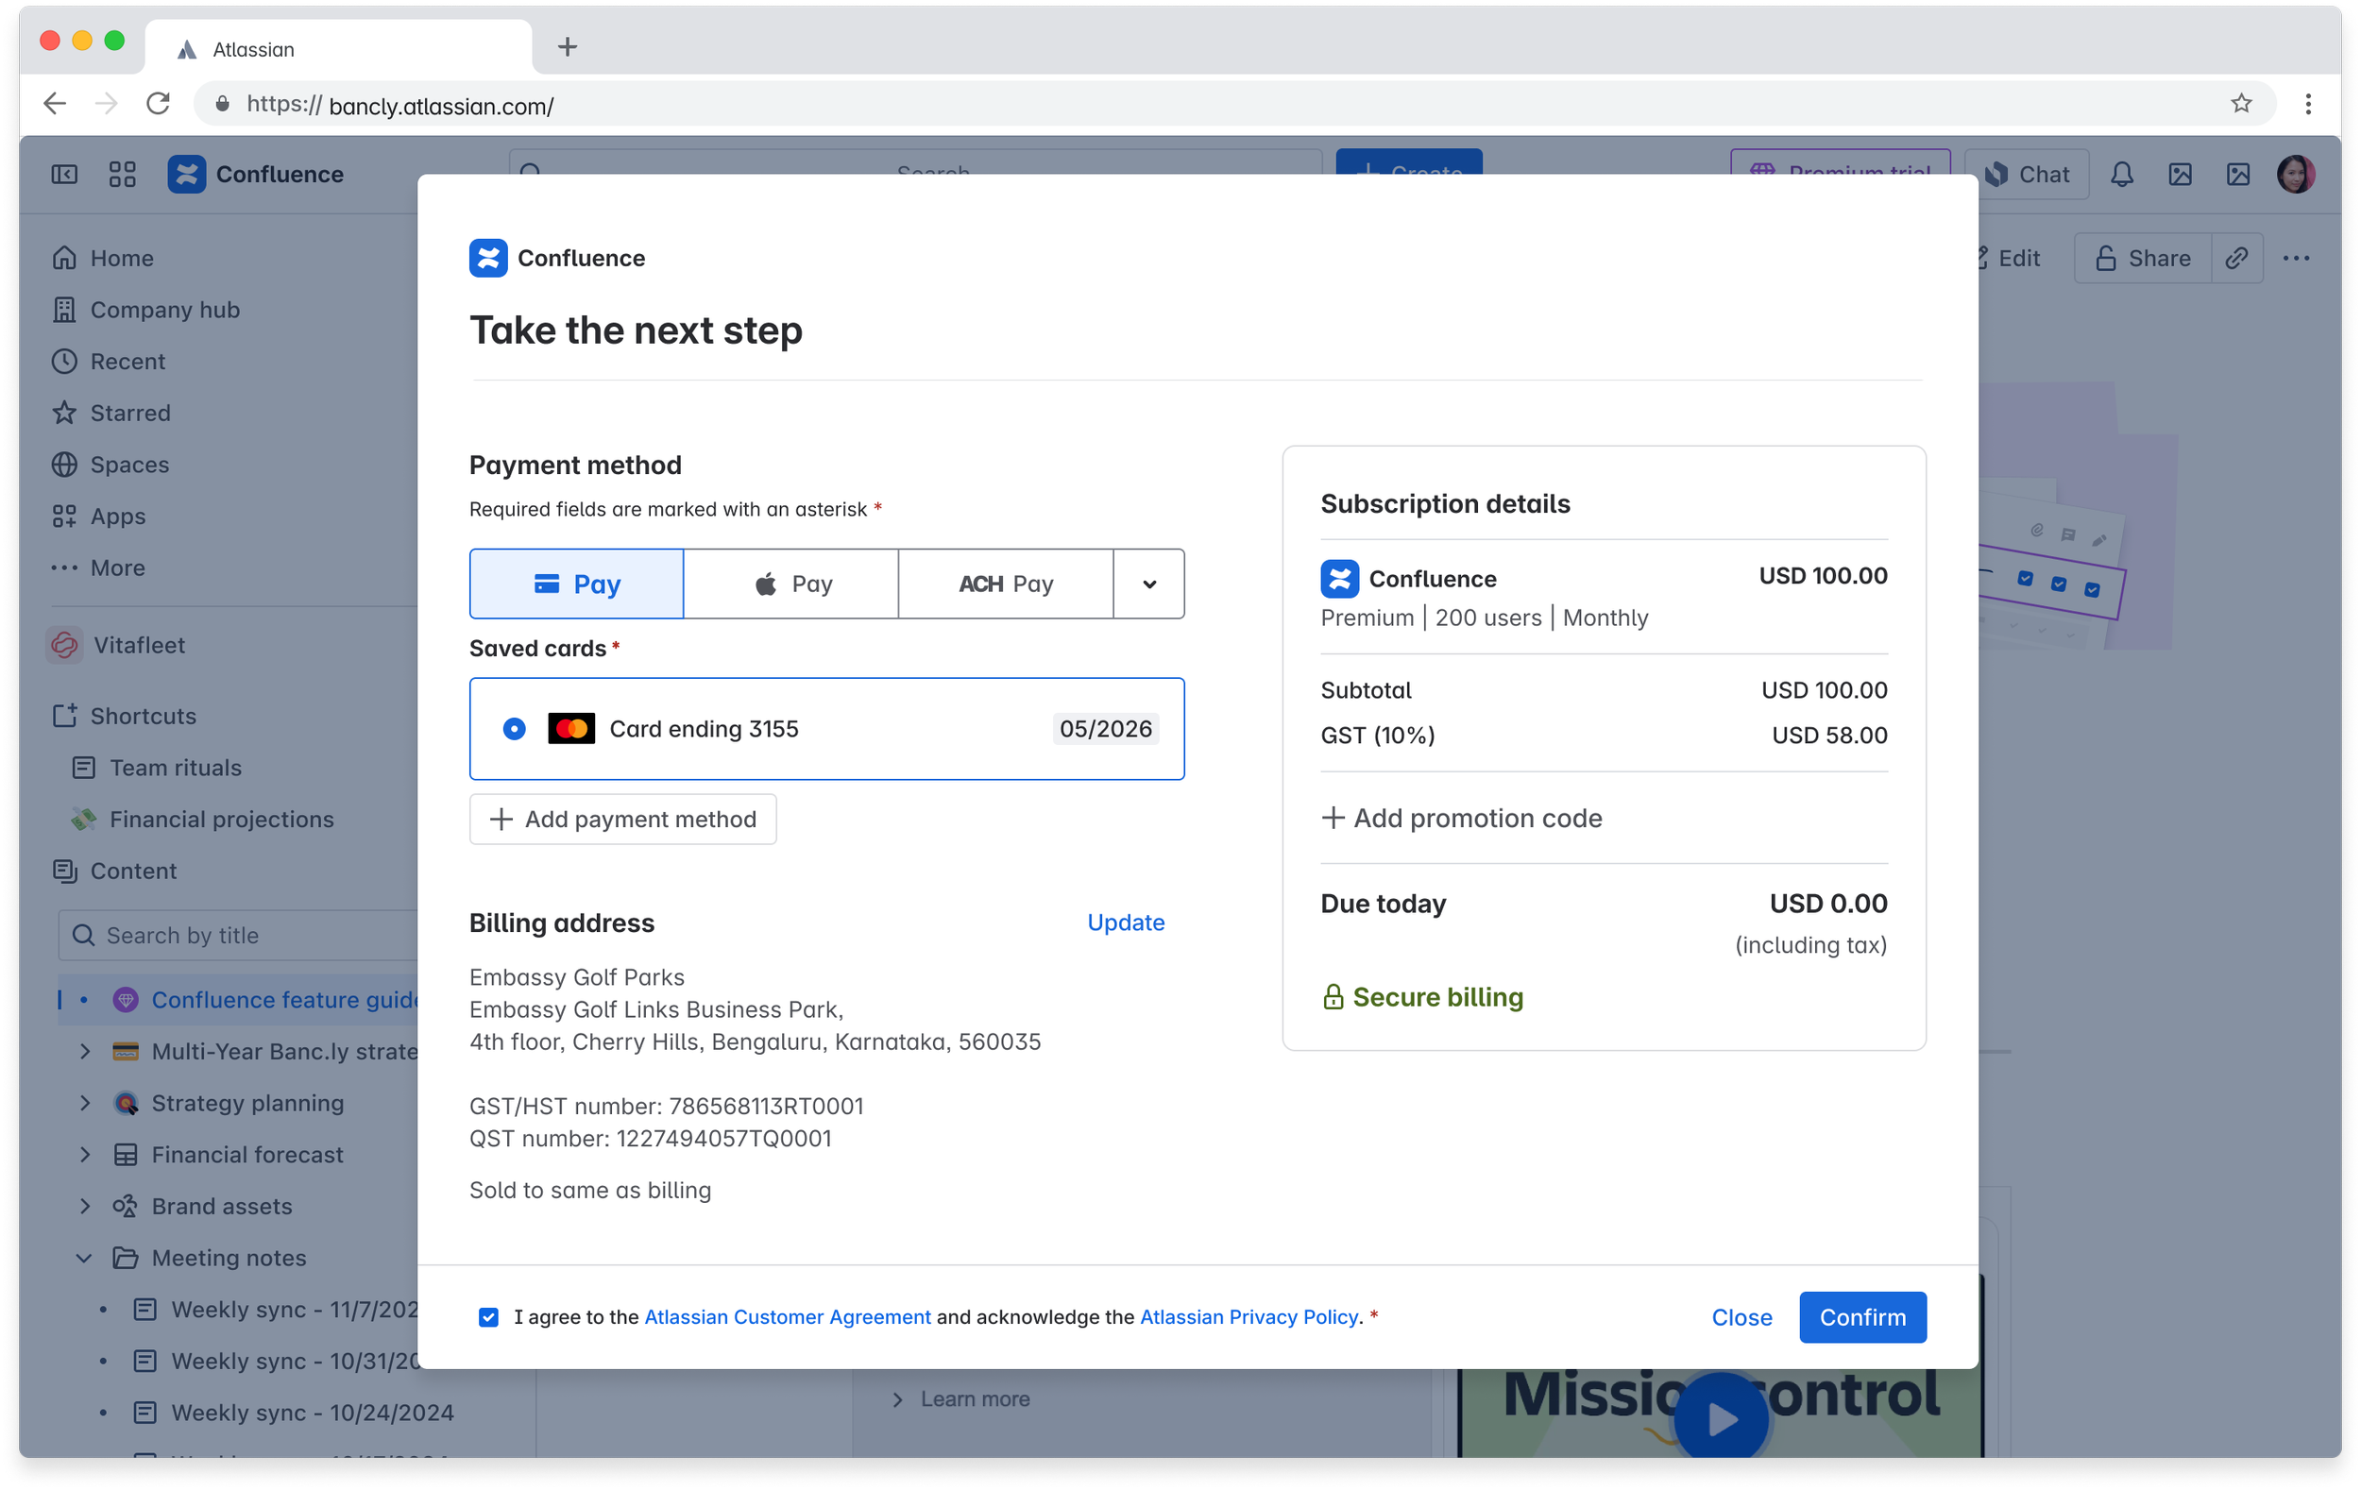Open the app switcher grid icon
Screen dimensions: 2361x1490
click(x=123, y=175)
